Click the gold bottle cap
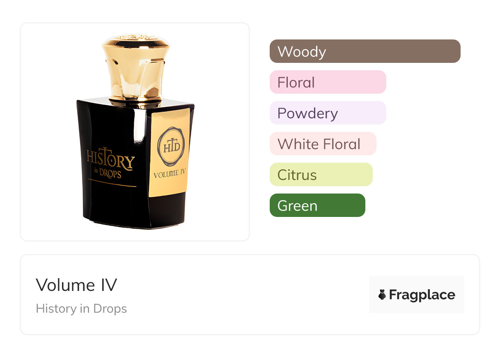500x355 pixels. pyautogui.click(x=136, y=68)
